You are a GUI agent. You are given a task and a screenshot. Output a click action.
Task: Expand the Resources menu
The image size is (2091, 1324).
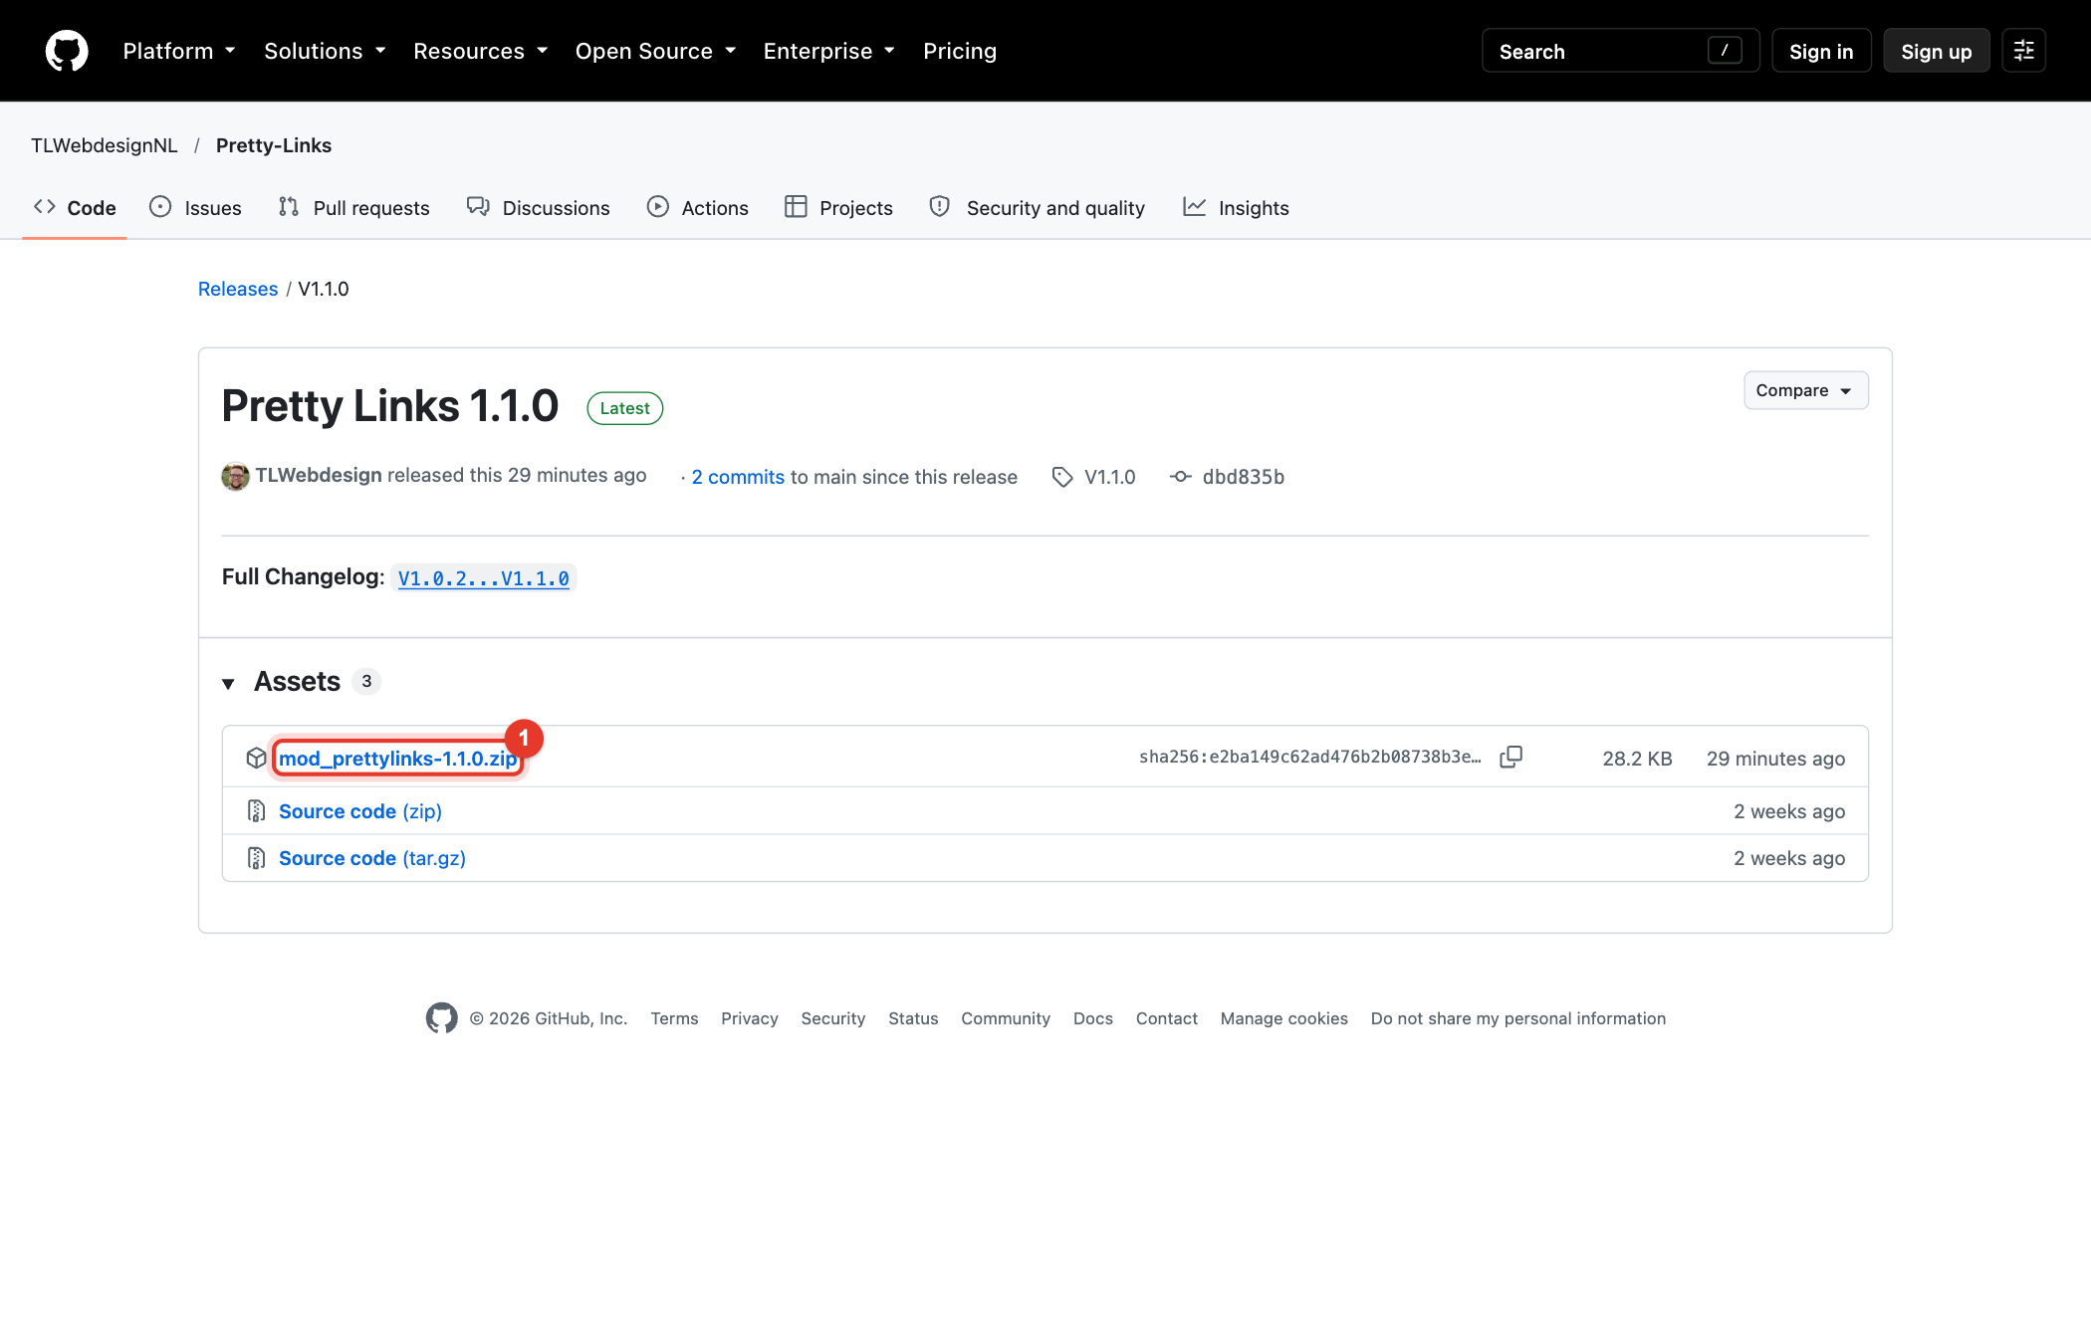click(480, 51)
